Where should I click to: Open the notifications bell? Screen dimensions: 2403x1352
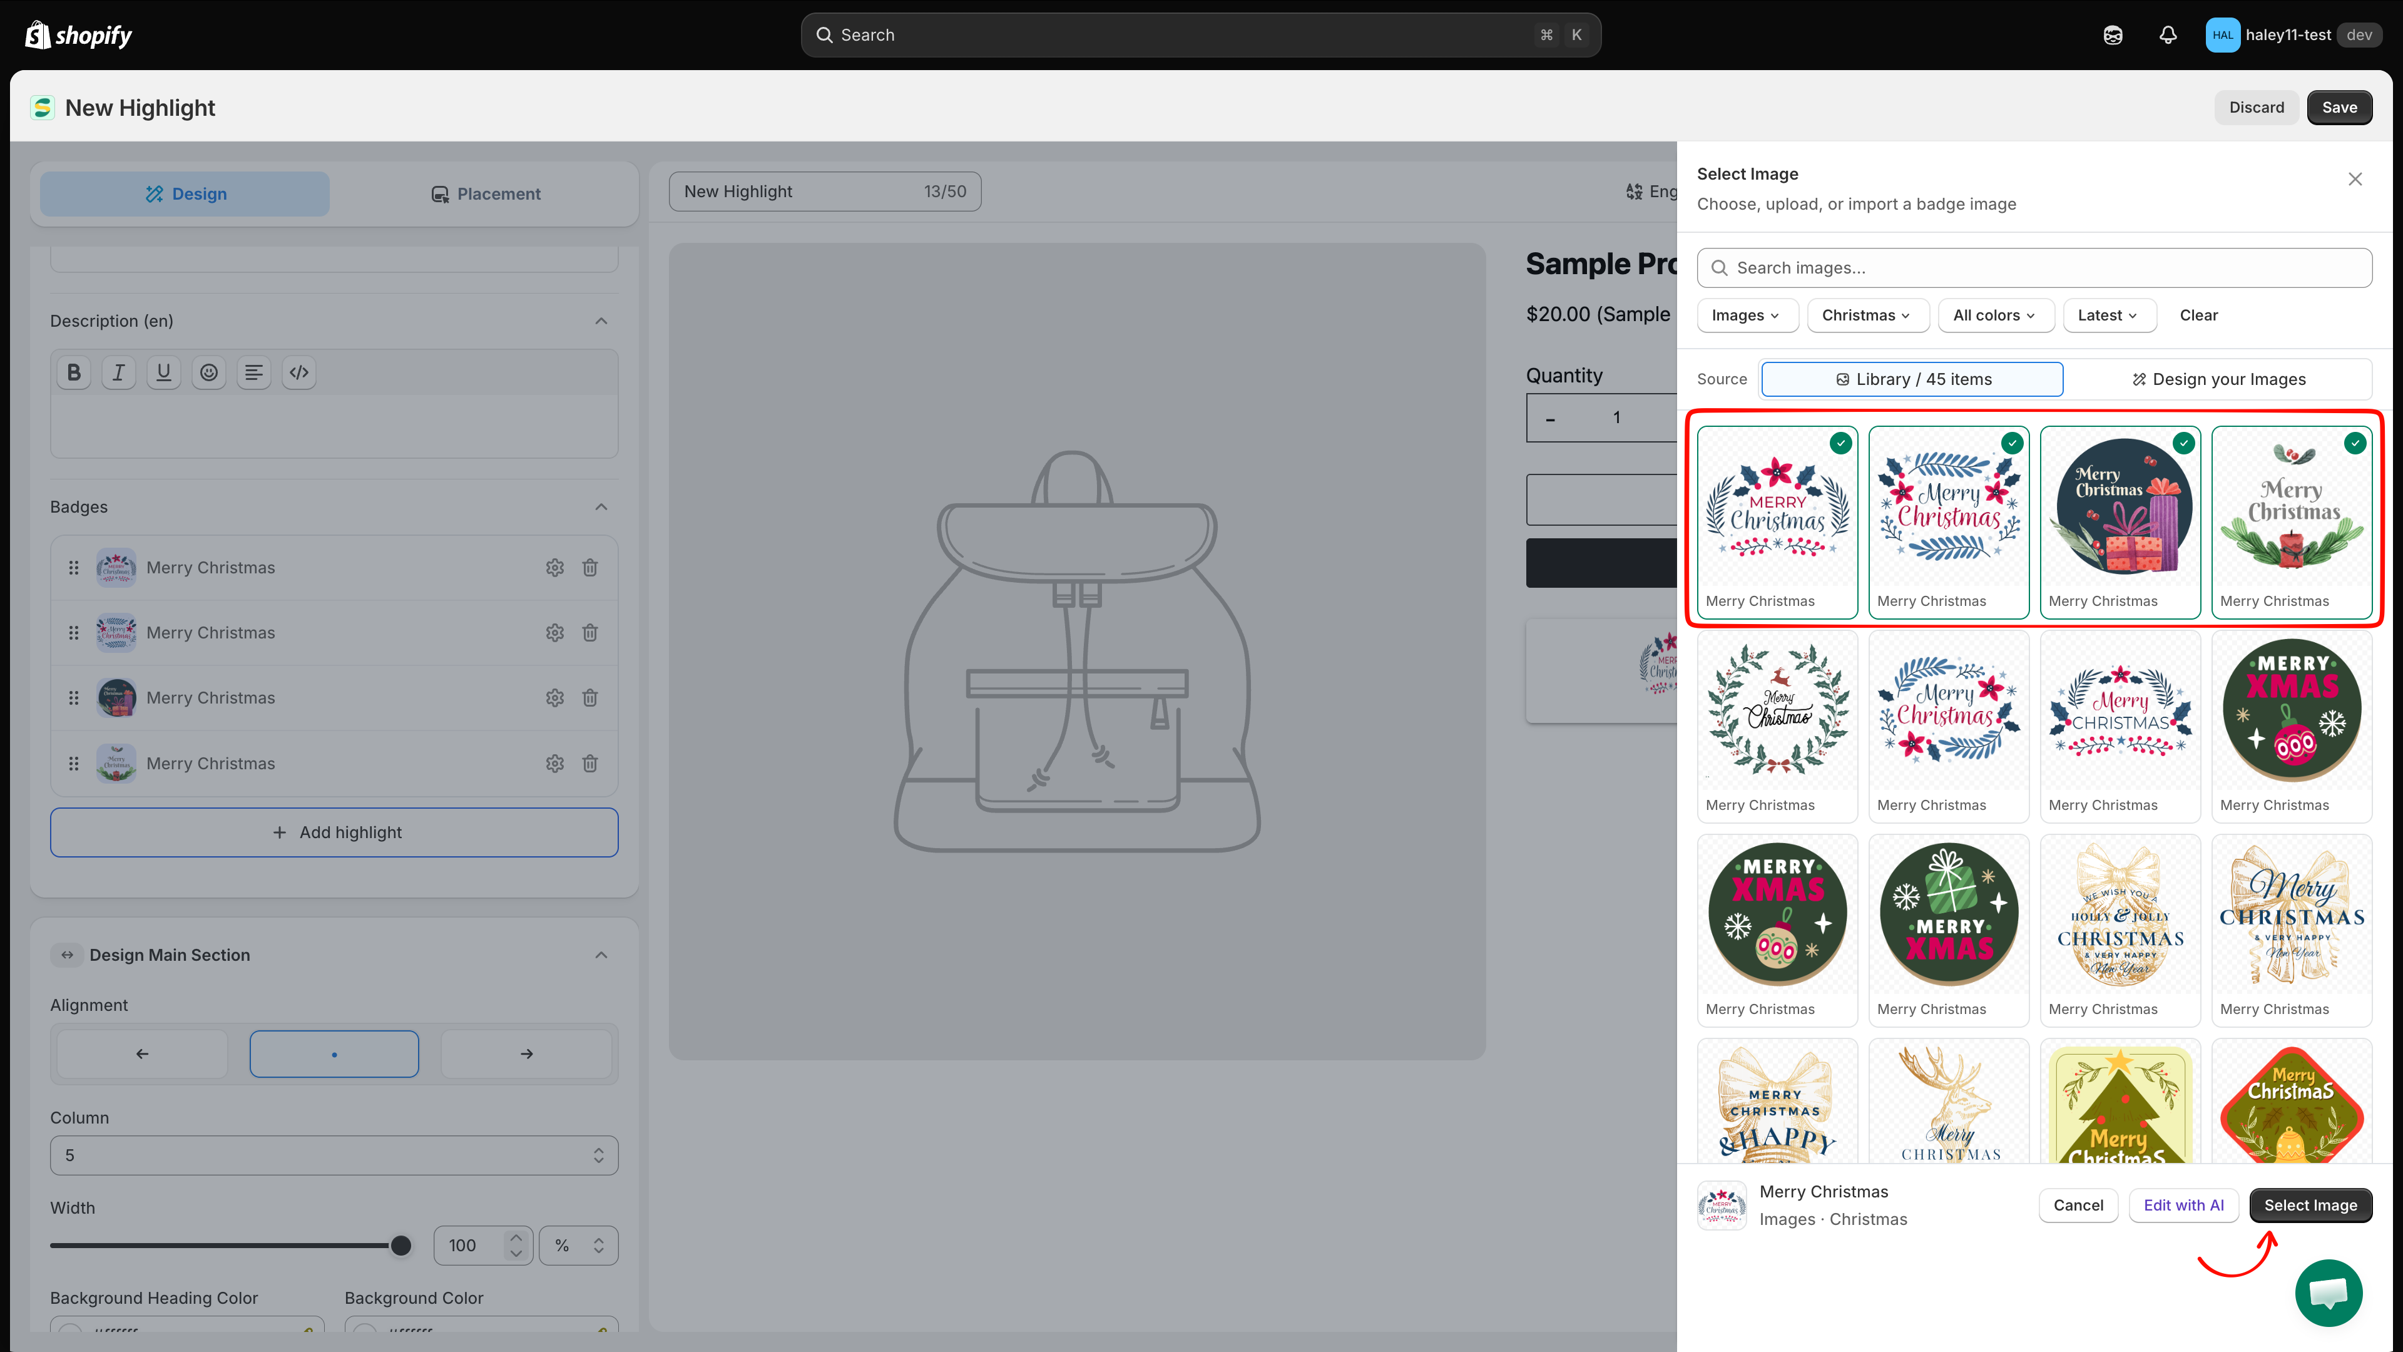tap(2168, 36)
